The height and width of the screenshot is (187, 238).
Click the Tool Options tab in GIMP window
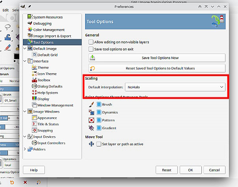coord(8,68)
